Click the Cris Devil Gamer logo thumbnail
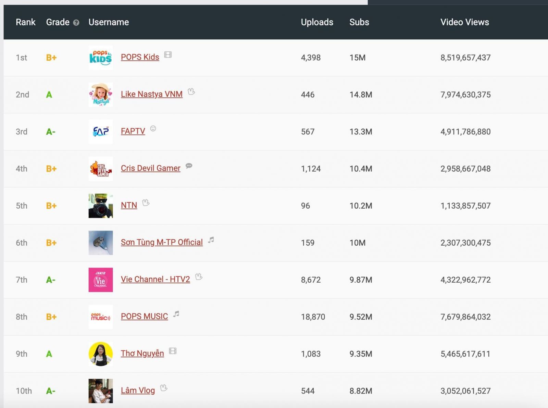Screen dimensions: 548x408 tap(100, 169)
